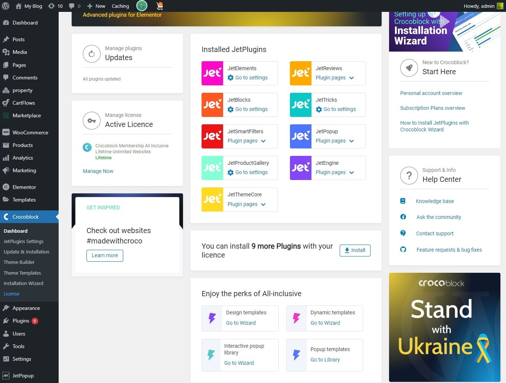Click the Install plugins button
This screenshot has width=506, height=383.
pos(355,250)
